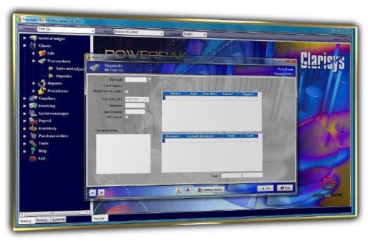Click the Procedures tree label
This screenshot has width=368, height=245.
58,91
